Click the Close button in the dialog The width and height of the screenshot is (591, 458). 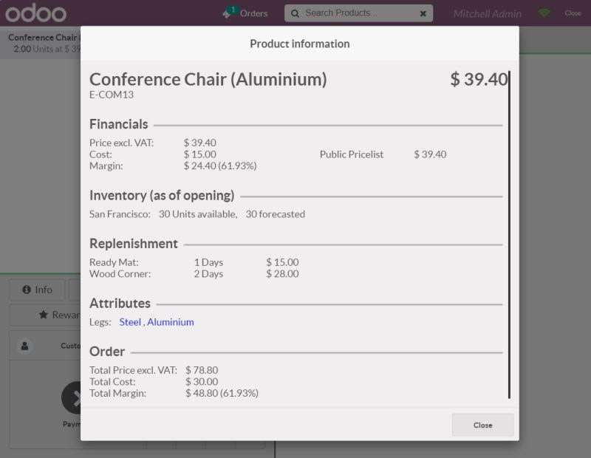(482, 425)
